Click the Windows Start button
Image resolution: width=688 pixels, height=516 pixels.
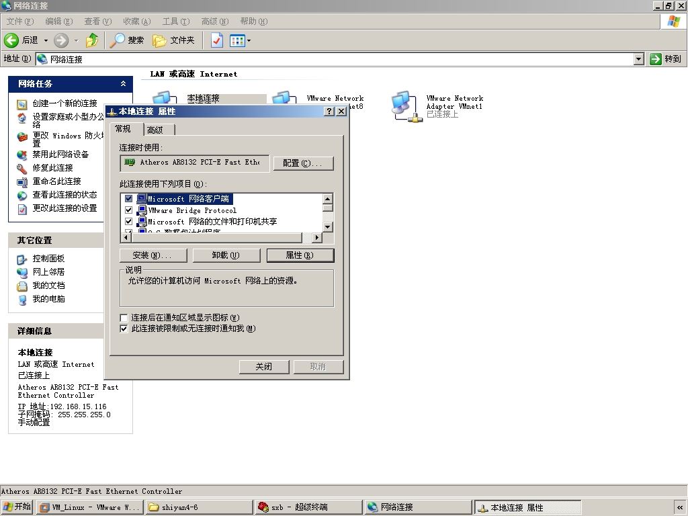click(17, 507)
